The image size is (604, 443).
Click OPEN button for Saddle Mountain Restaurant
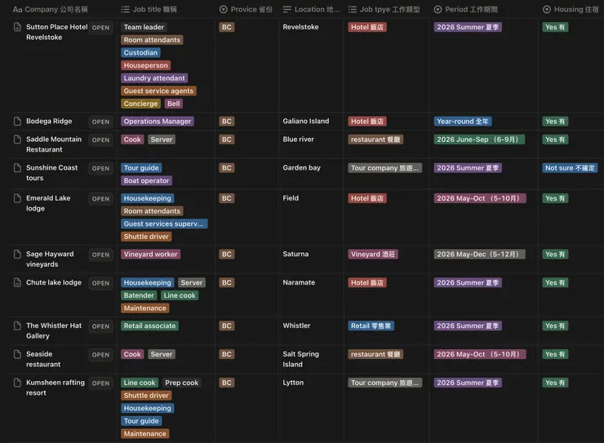pos(101,140)
